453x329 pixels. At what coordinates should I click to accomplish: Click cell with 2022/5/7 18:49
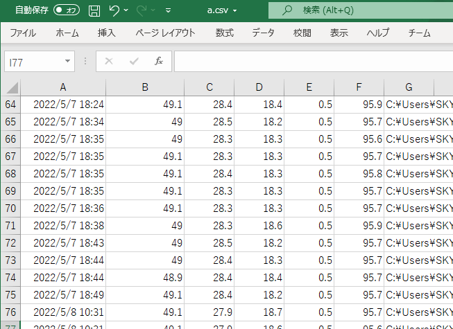[63, 294]
